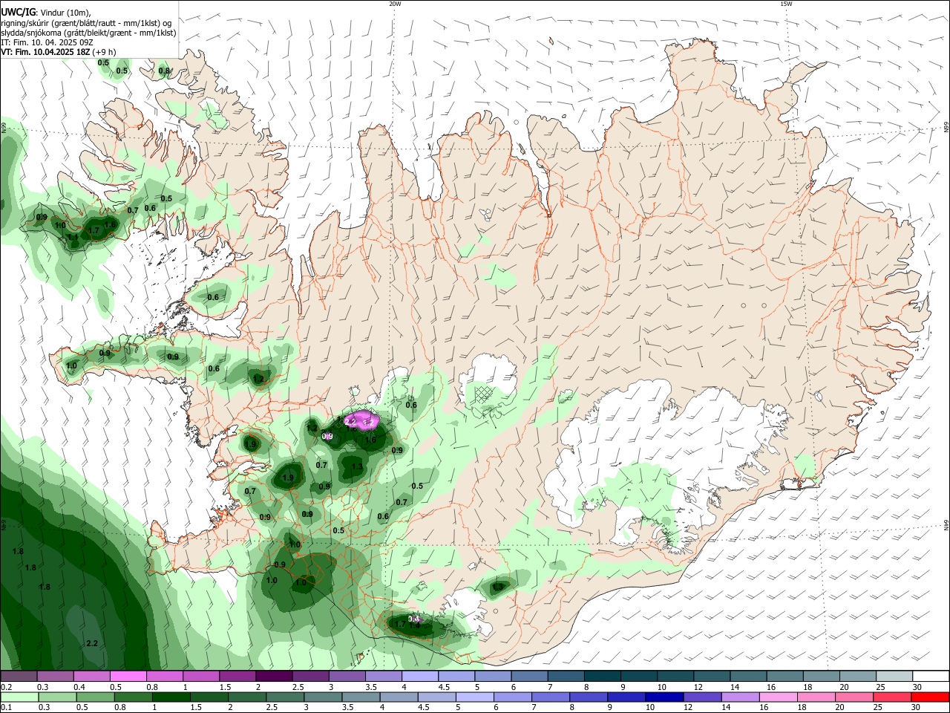Screen dimensions: 950x713
Task: Click the 15W longitude label
Action: coord(786,4)
